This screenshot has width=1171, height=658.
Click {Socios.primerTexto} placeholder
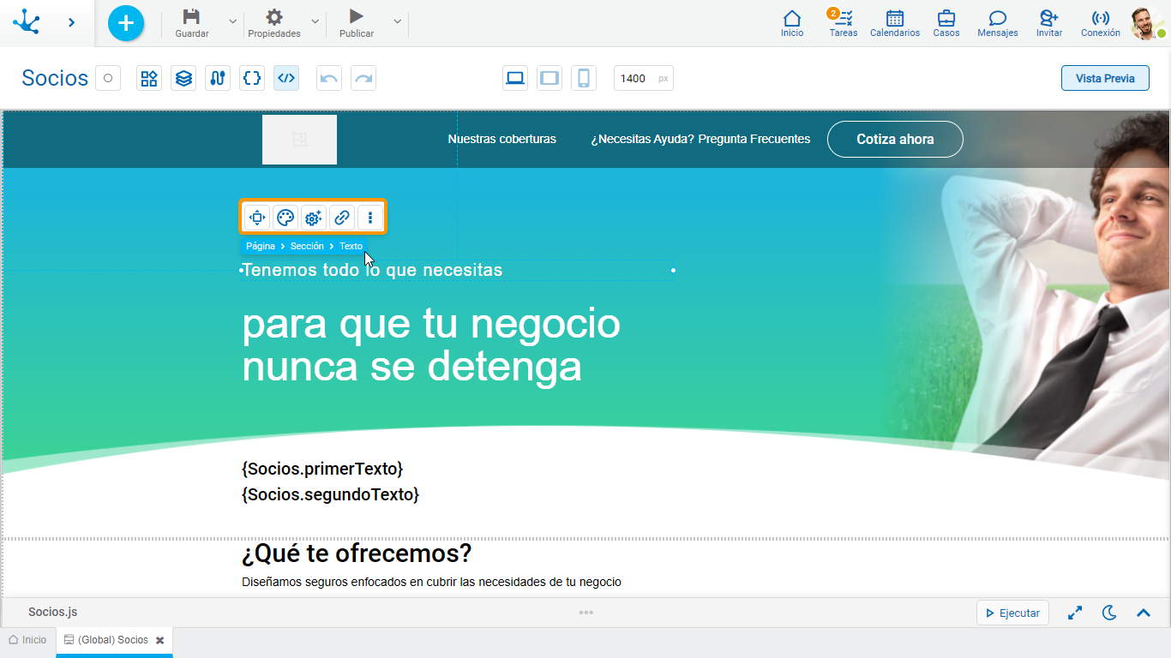(x=322, y=469)
